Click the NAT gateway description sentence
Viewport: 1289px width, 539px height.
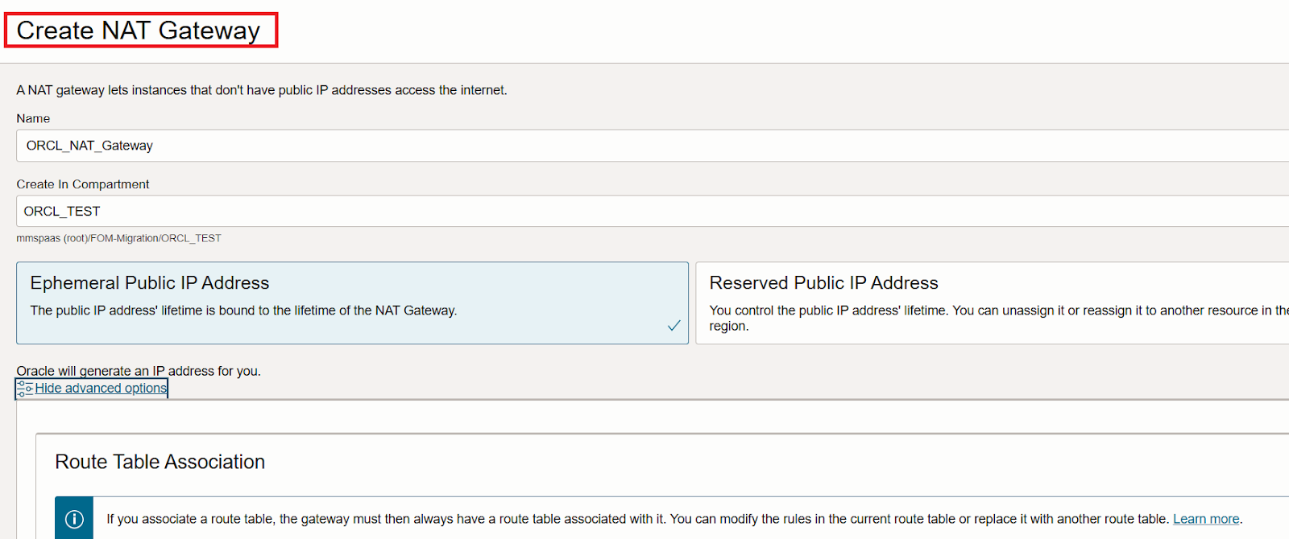pos(262,90)
